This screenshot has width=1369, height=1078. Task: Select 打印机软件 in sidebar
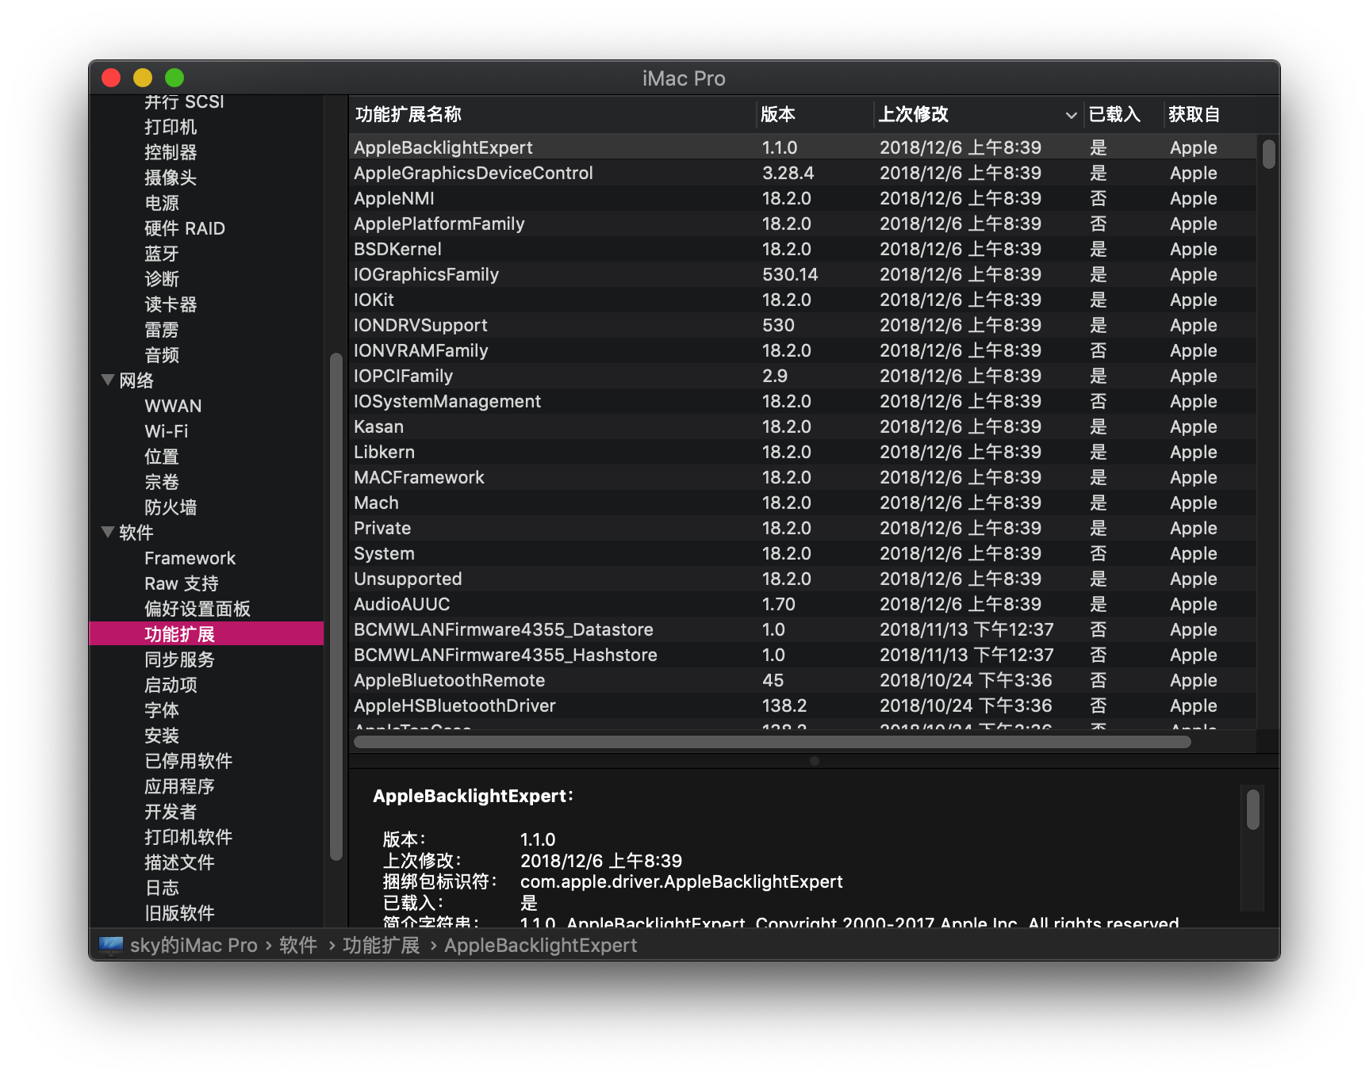[188, 837]
